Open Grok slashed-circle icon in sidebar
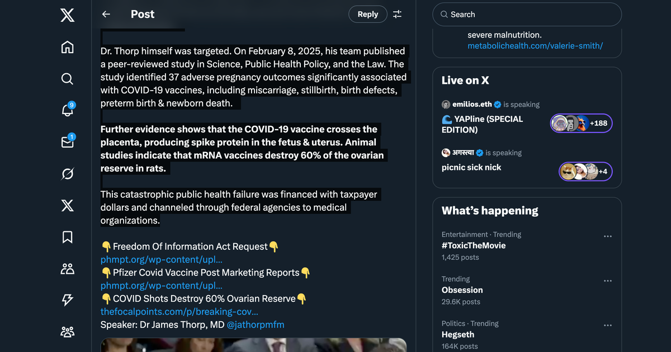This screenshot has height=352, width=671. (x=67, y=174)
